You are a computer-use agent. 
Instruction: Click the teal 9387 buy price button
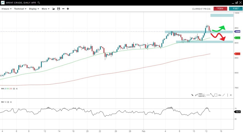coord(236,9)
